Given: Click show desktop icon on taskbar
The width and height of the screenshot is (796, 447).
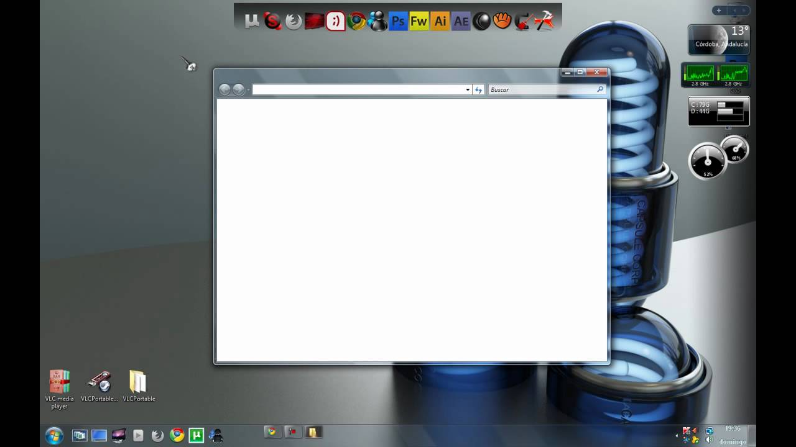Looking at the screenshot, I should [x=99, y=435].
